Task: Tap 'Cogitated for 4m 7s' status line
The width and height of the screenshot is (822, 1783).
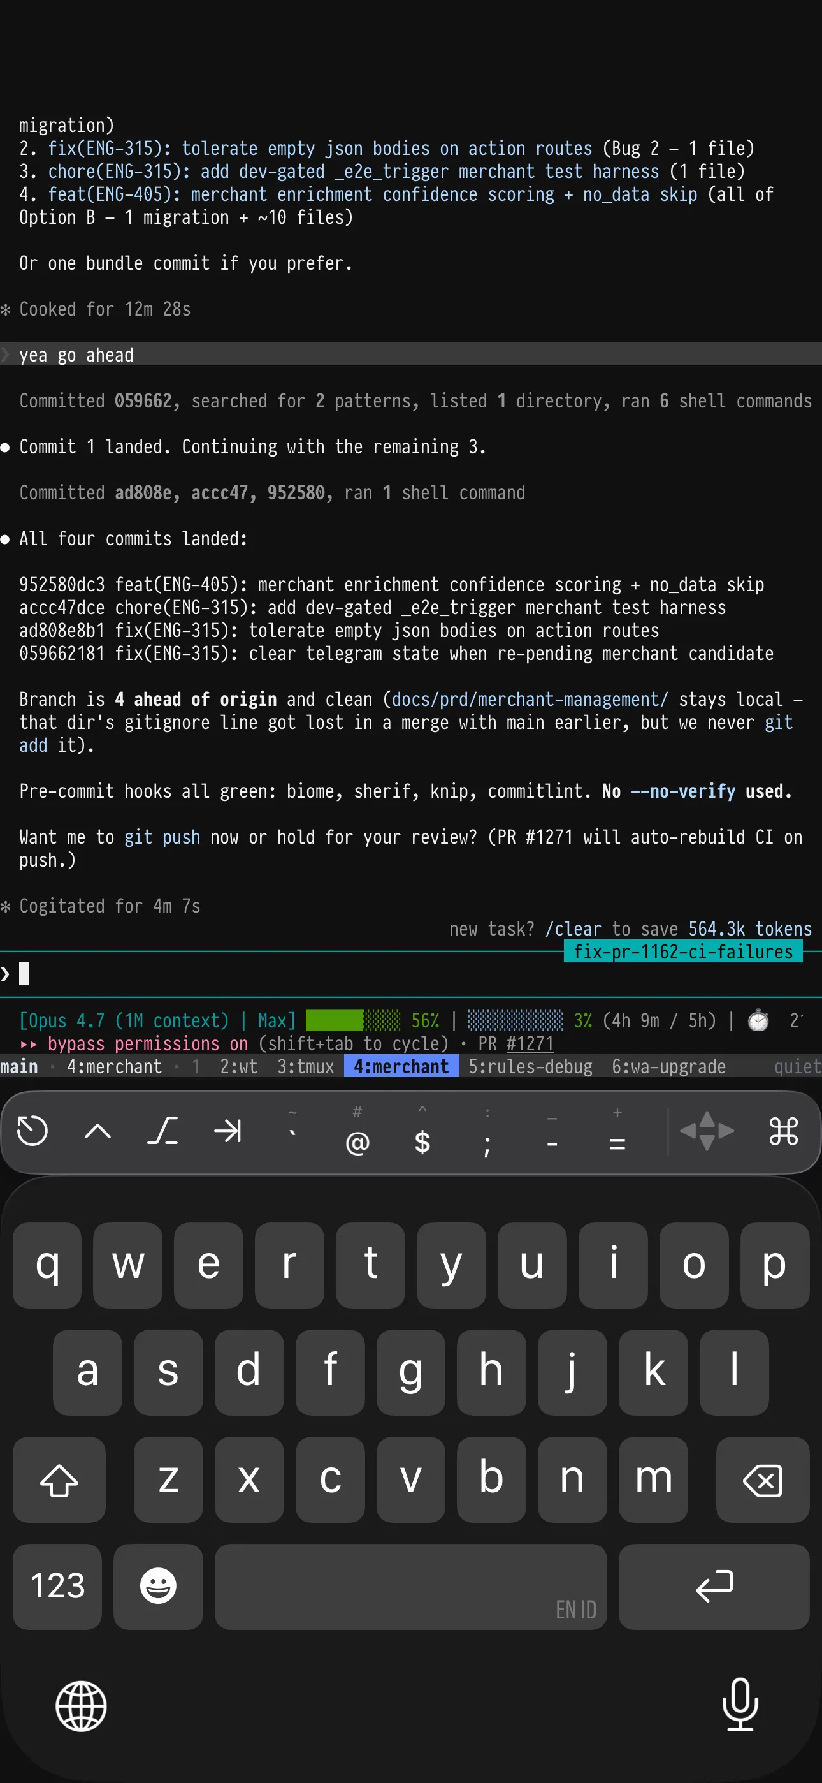Action: click(110, 906)
